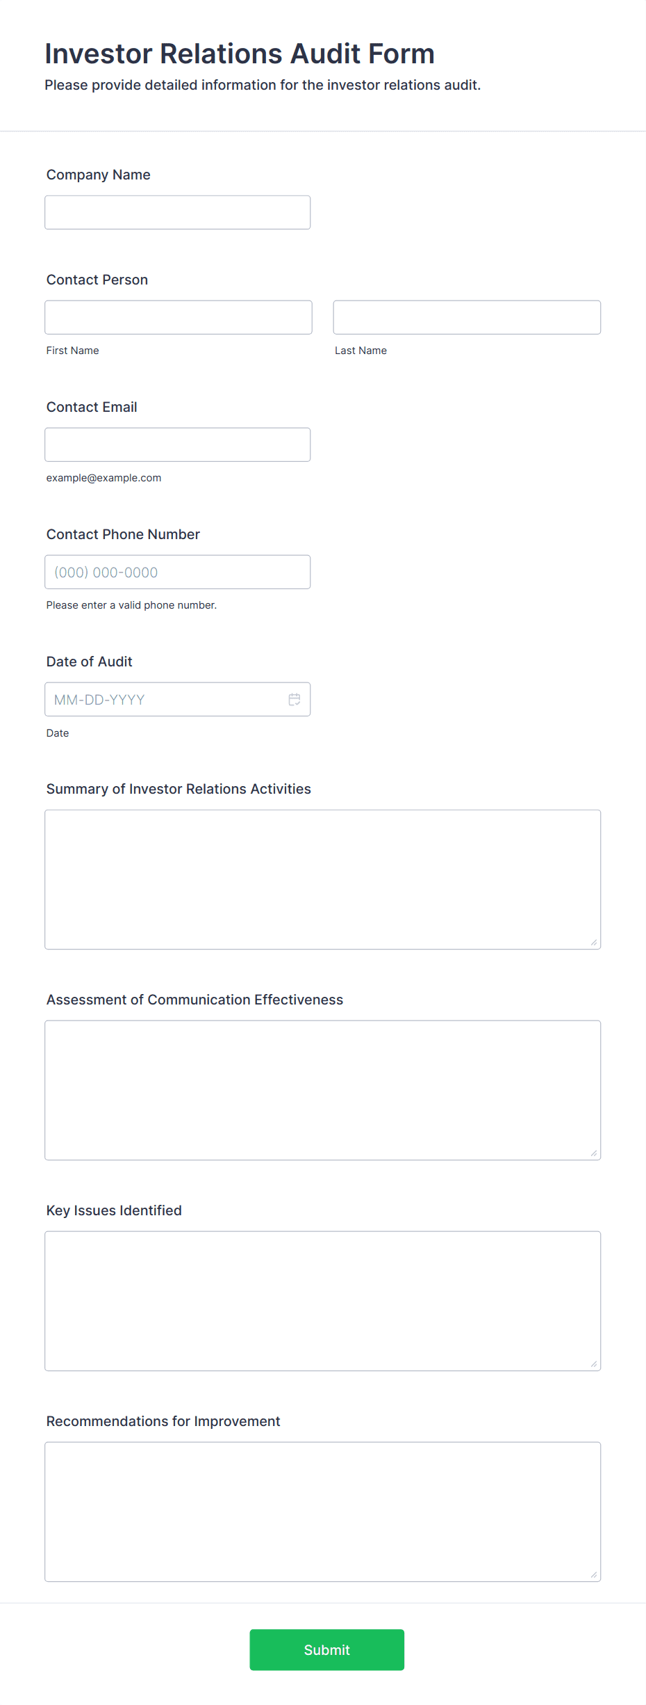This screenshot has height=1705, width=646.
Task: Click inside the Key Issues Identified textarea
Action: 323,1301
